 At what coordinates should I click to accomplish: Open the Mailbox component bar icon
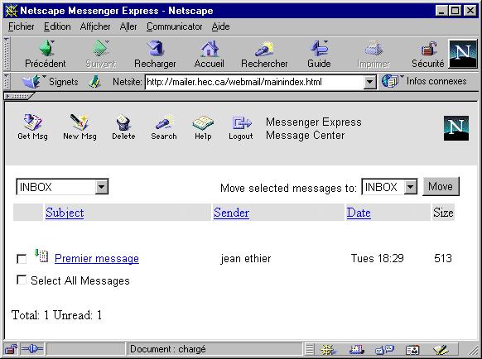[x=357, y=349]
